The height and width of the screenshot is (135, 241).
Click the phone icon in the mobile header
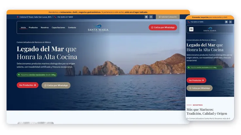tap(189, 22)
